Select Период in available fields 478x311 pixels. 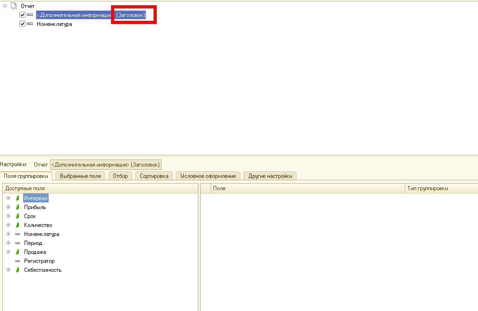[x=33, y=243]
